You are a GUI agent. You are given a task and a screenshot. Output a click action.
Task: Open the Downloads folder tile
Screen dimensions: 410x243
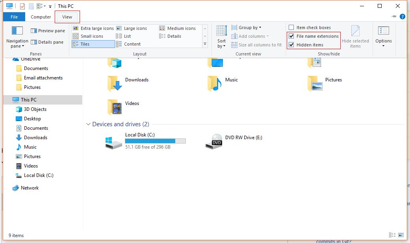pyautogui.click(x=128, y=83)
